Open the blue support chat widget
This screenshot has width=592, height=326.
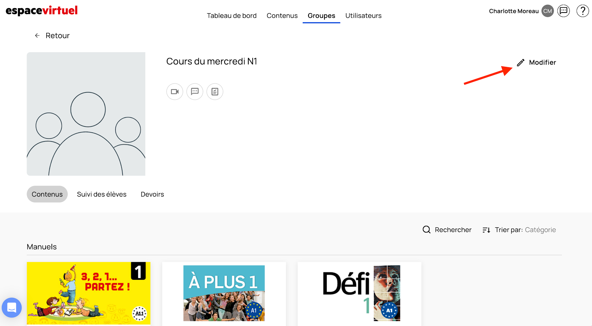[x=12, y=308]
